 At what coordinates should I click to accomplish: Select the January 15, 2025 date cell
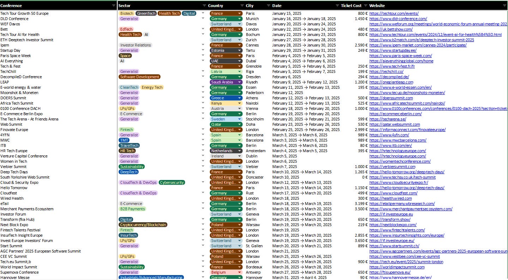[x=306, y=13]
